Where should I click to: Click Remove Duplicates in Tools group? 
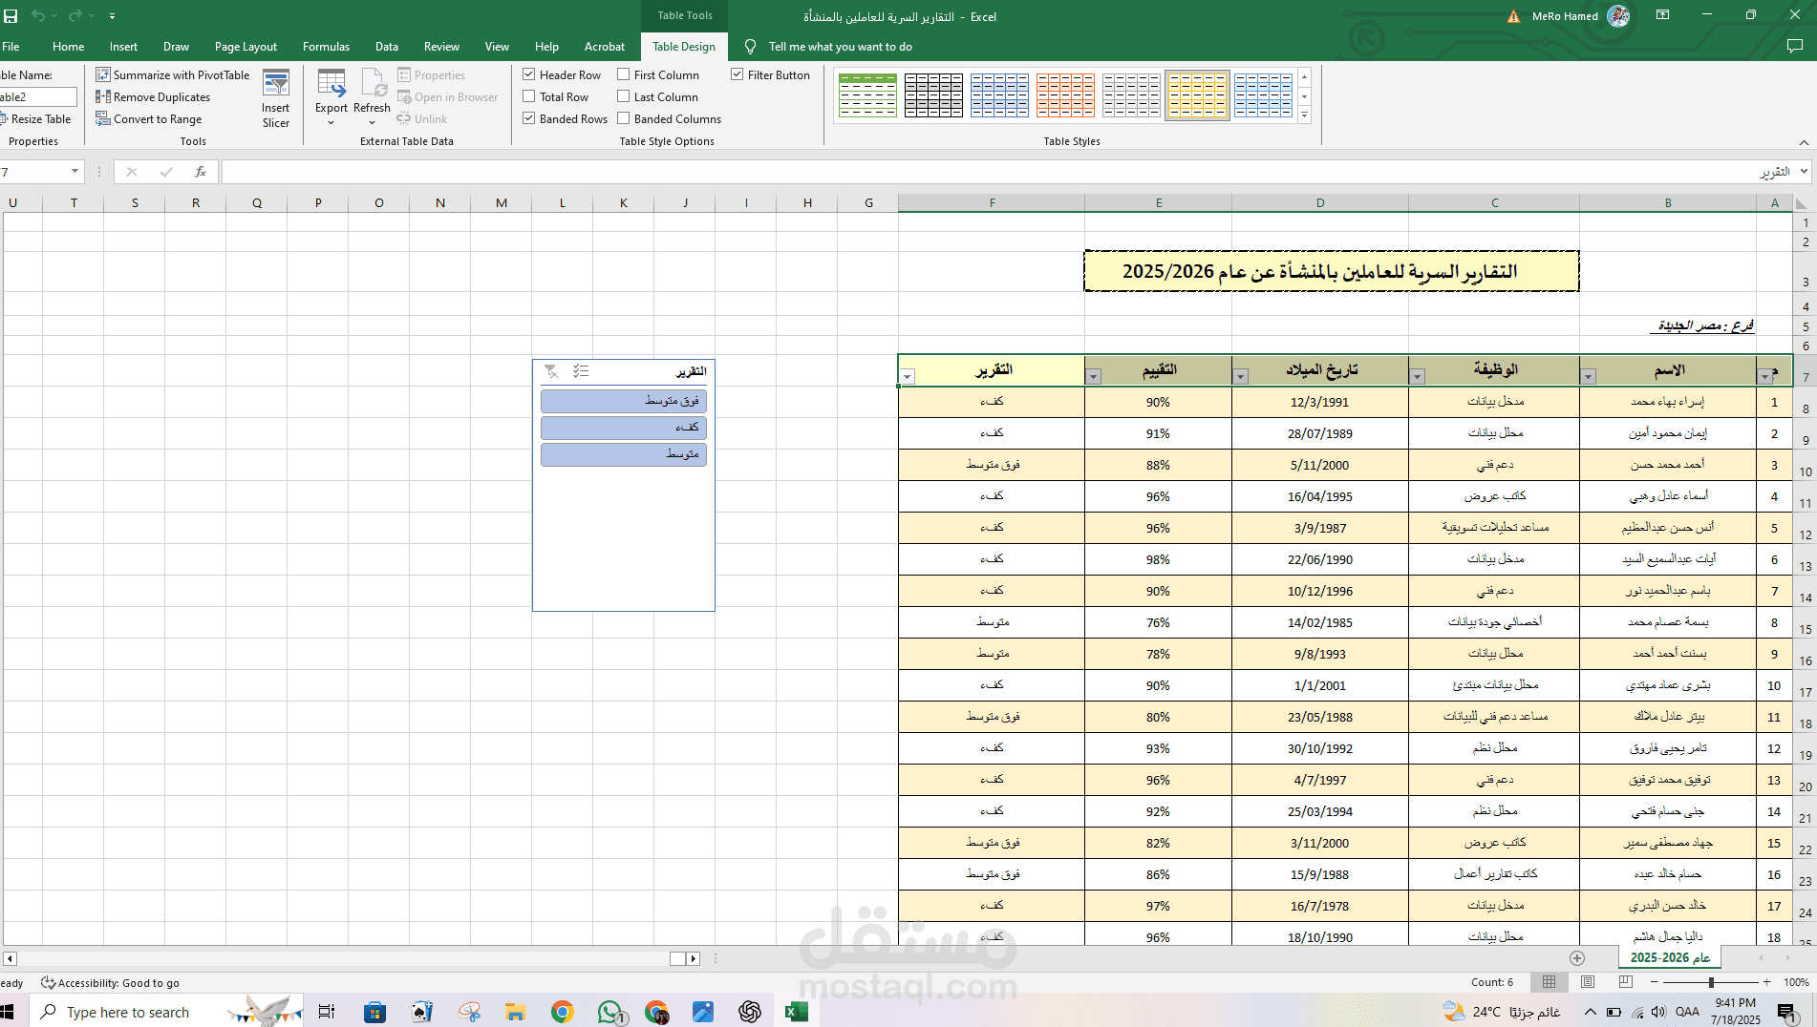click(x=153, y=96)
